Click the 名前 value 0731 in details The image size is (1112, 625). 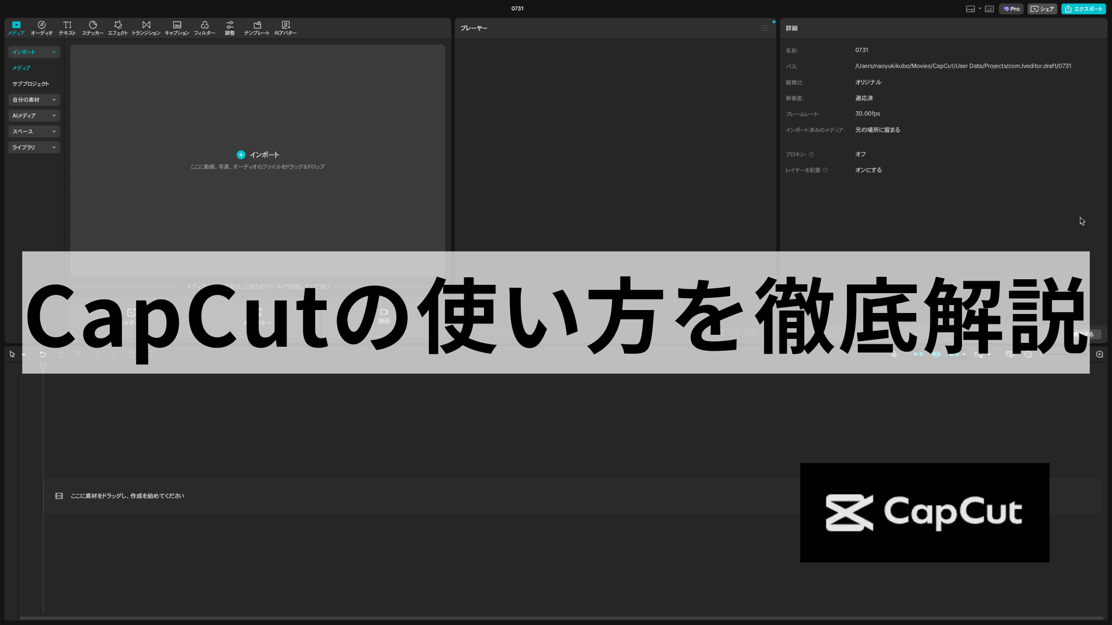click(x=861, y=50)
